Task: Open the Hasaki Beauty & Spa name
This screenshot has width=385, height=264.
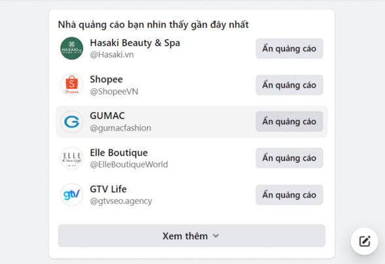Action: (135, 43)
